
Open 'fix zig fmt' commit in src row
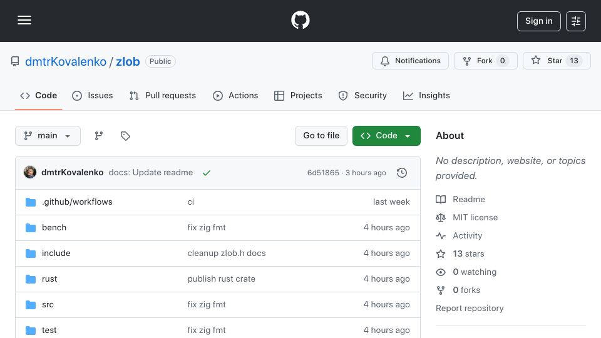[207, 305]
